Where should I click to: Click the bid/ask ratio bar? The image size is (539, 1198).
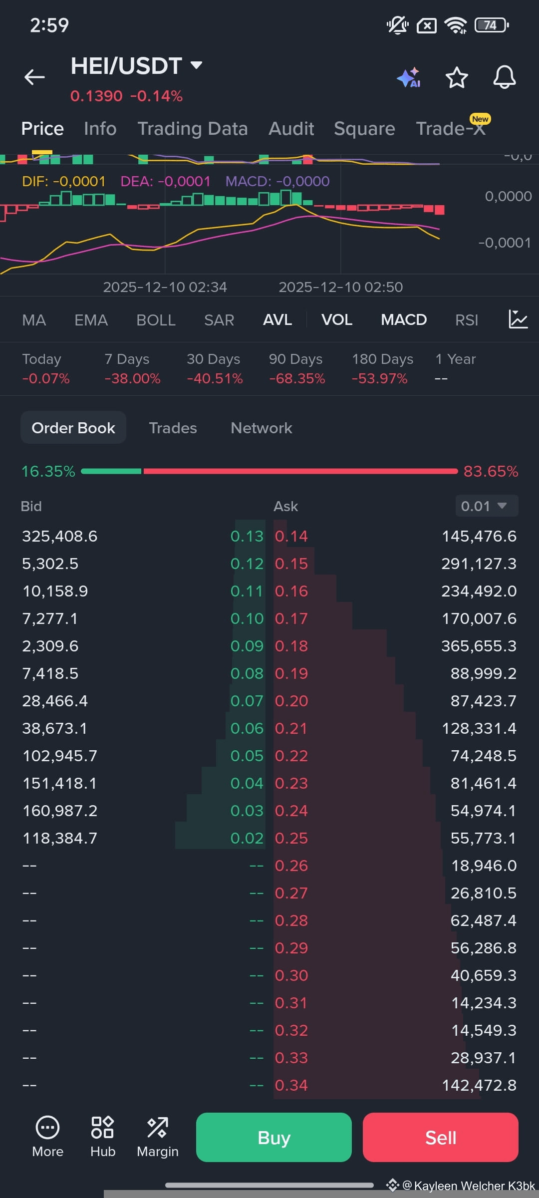(x=269, y=471)
